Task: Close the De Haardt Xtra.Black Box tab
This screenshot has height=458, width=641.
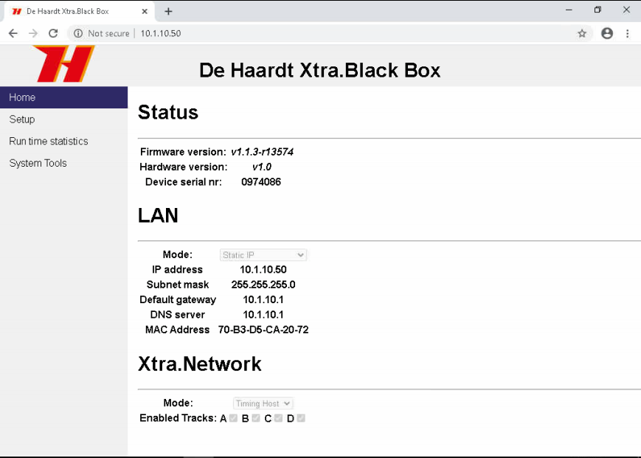Action: 145,12
